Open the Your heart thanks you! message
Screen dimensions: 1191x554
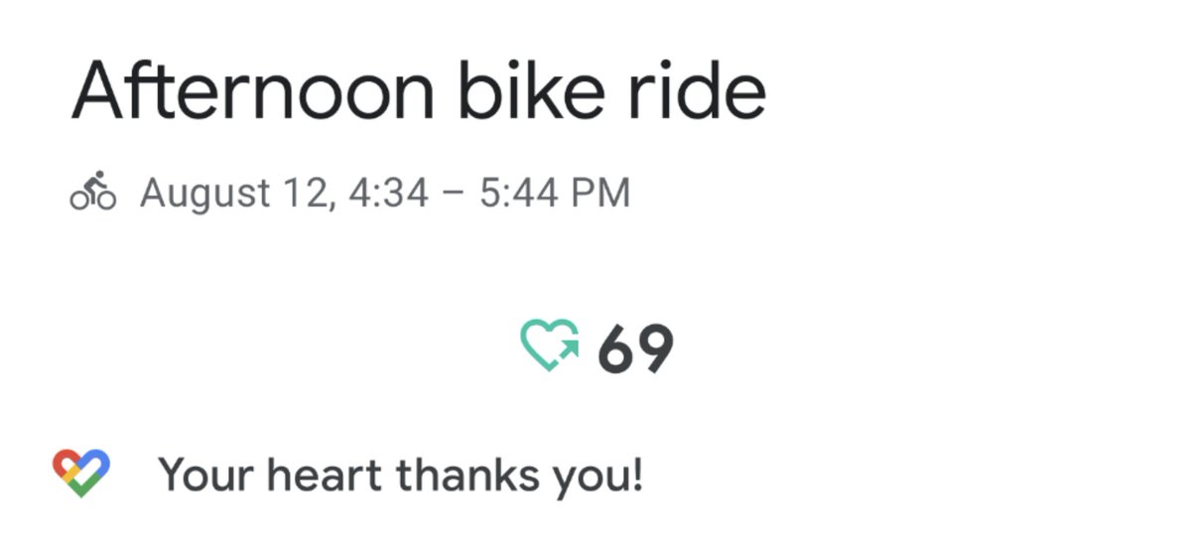pyautogui.click(x=401, y=475)
